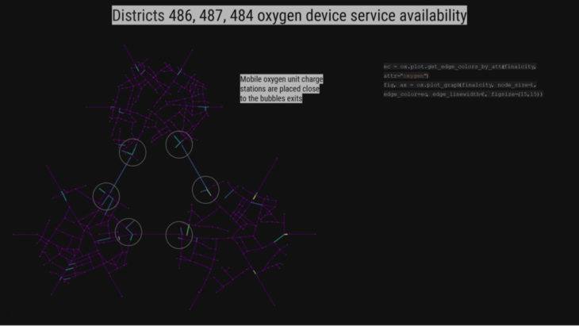Click the left circle below the top district
Viewport: 579px width, 326px height.
pos(132,152)
